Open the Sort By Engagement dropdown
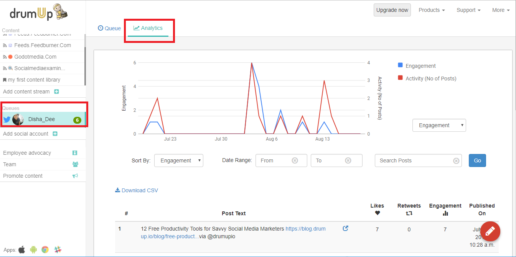This screenshot has width=516, height=257. (x=179, y=160)
